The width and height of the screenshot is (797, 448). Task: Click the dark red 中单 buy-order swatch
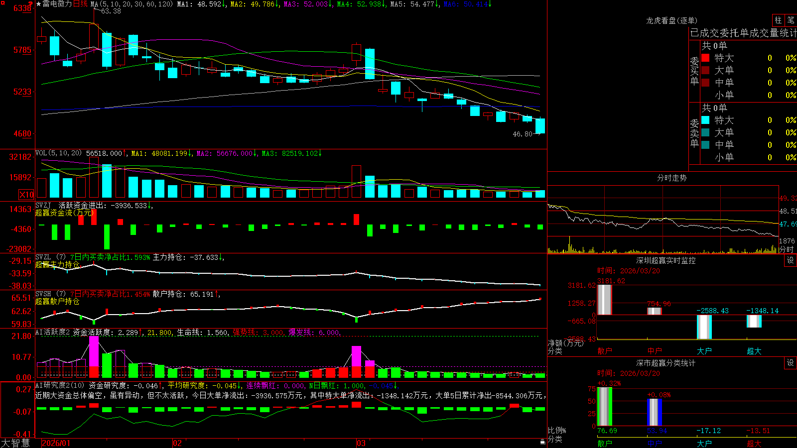pyautogui.click(x=705, y=83)
